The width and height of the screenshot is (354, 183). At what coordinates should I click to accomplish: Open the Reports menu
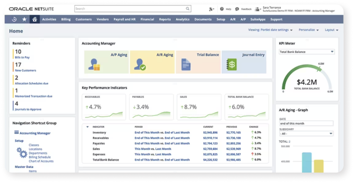pos(165,19)
